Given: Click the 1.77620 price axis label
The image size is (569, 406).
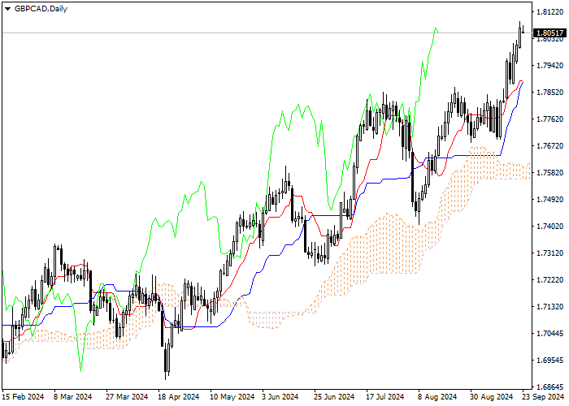Looking at the screenshot, I should 549,119.
